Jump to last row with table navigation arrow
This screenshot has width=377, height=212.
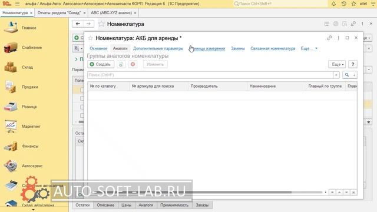click(353, 193)
